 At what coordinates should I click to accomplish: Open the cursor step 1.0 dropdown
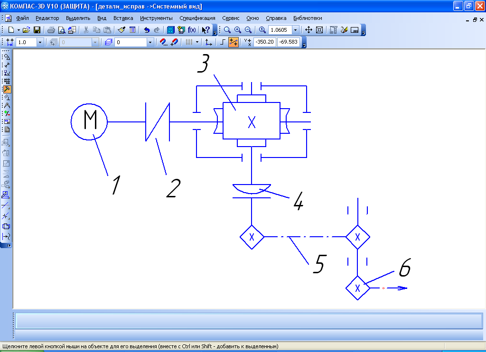(40, 42)
